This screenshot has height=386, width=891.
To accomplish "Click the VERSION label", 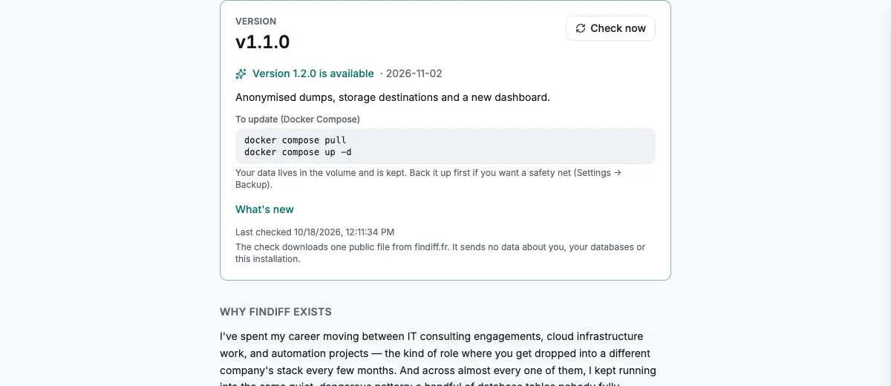I will pos(256,22).
